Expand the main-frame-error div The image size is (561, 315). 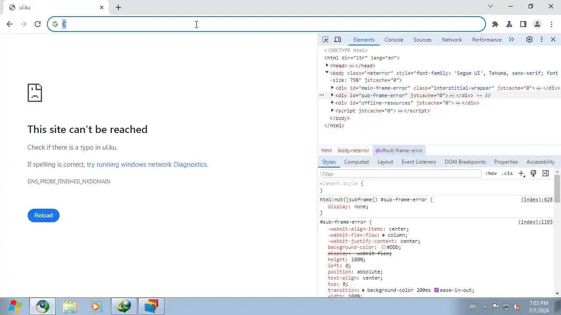(332, 87)
